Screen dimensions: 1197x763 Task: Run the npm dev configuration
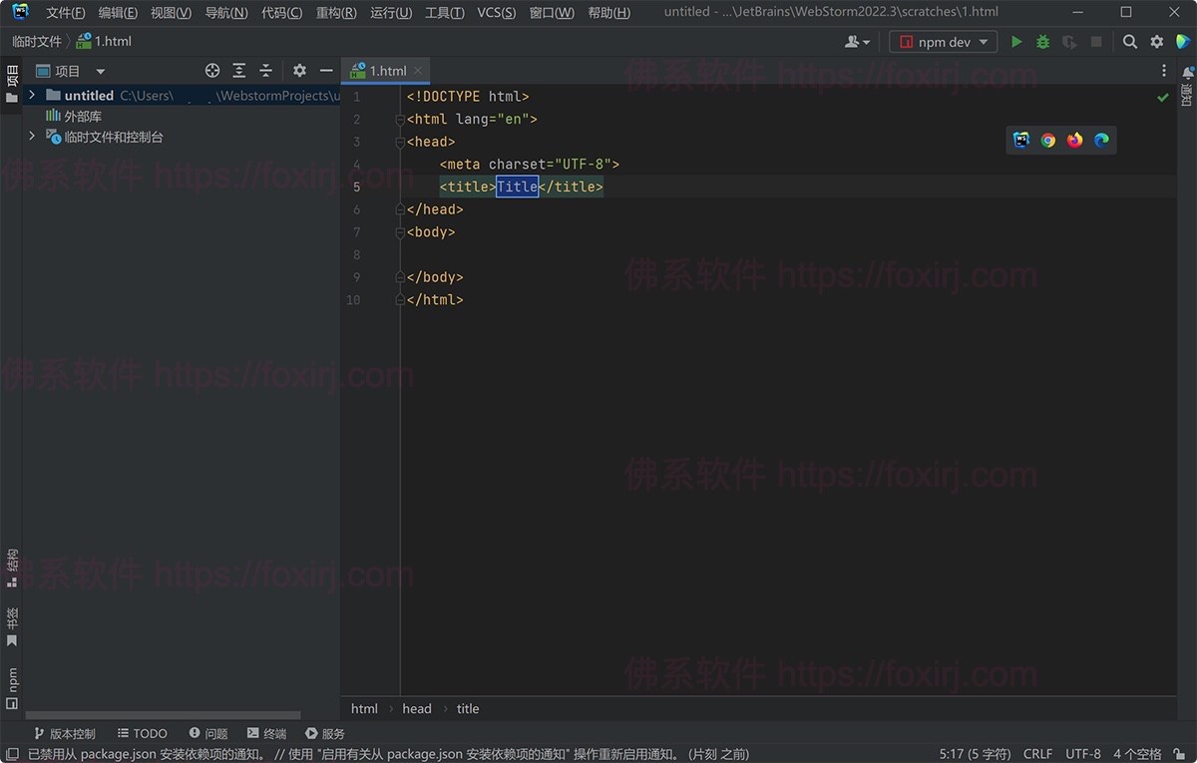point(1016,42)
